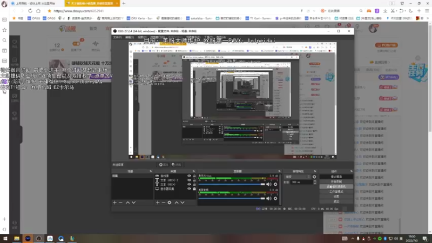
Task: Move scene up in OBS scenes panel
Action: 127,202
